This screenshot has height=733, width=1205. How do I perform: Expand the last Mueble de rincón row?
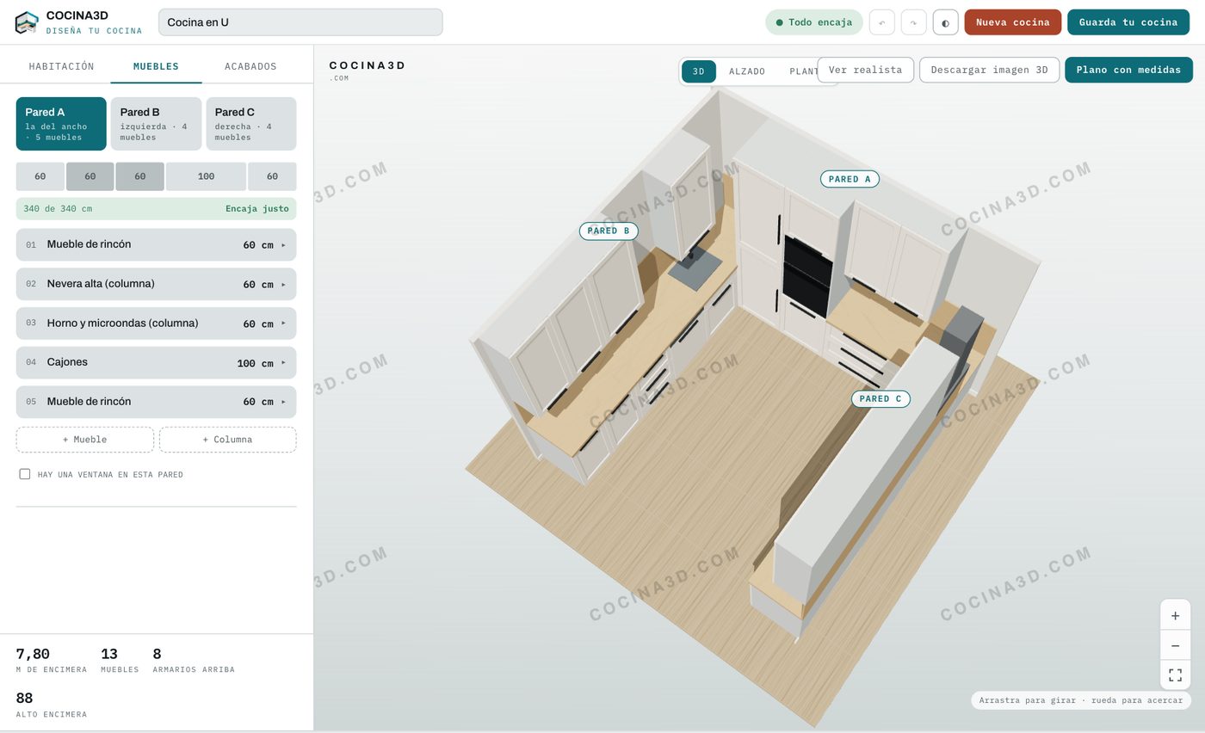[x=156, y=402]
